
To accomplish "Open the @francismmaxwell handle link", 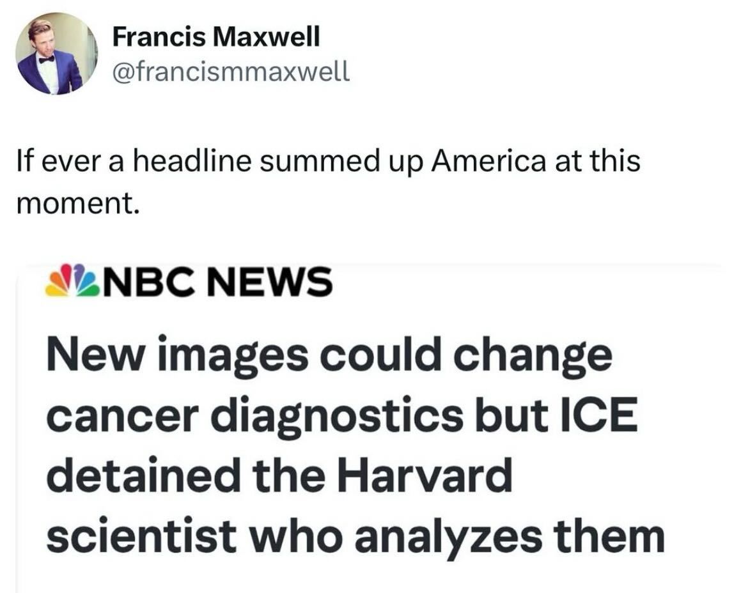I will click(231, 73).
